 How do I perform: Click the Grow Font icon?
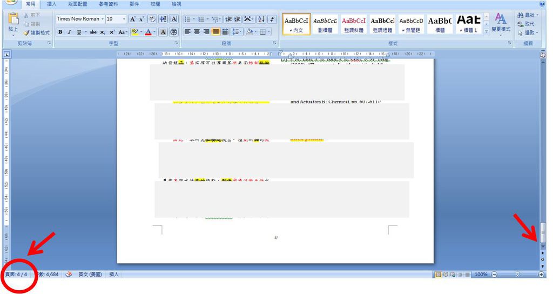click(133, 19)
